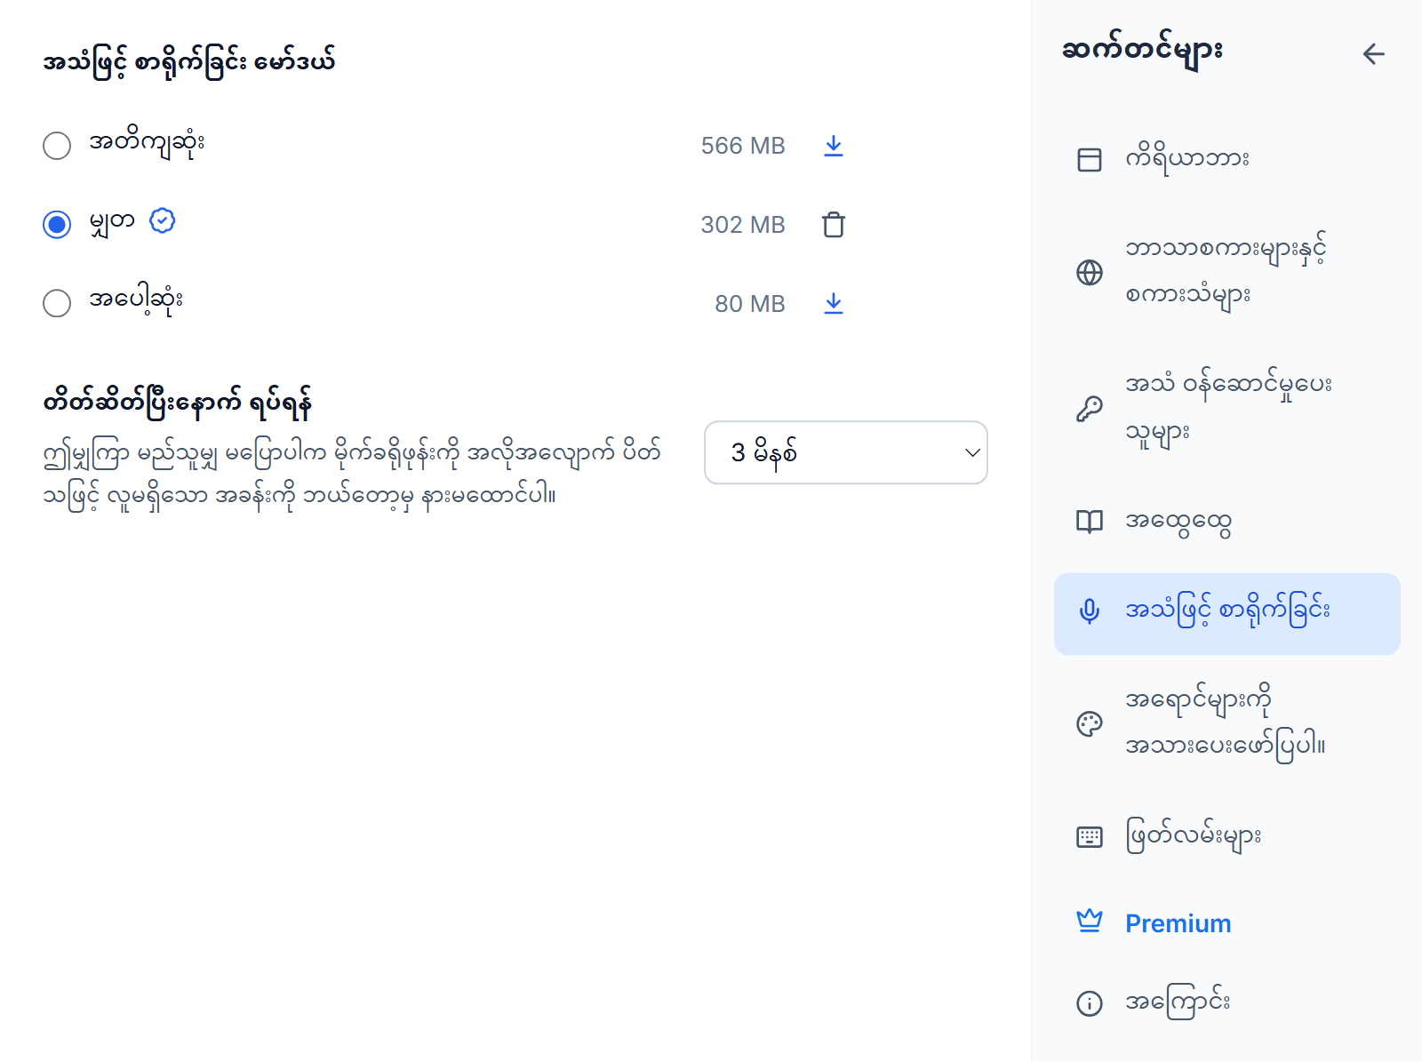Select the မျှတ radio button

[57, 225]
